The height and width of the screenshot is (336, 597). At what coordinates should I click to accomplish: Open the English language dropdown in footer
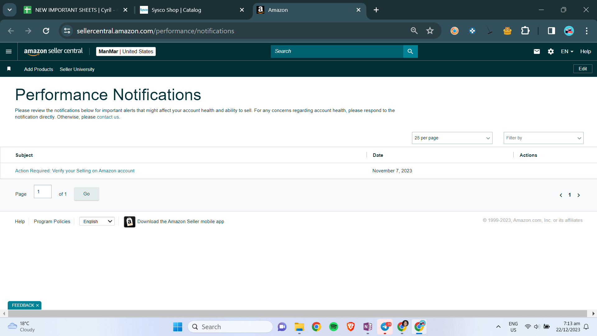coord(97,221)
